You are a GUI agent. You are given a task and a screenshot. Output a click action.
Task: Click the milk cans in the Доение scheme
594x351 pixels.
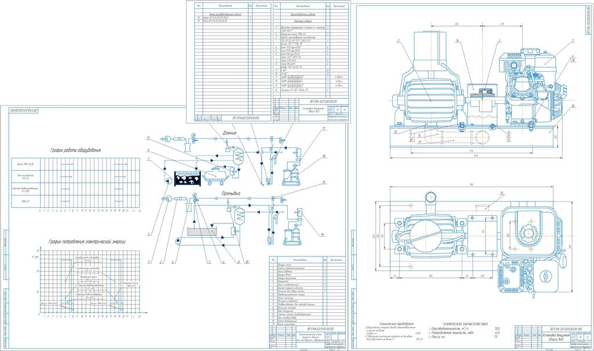(291, 174)
